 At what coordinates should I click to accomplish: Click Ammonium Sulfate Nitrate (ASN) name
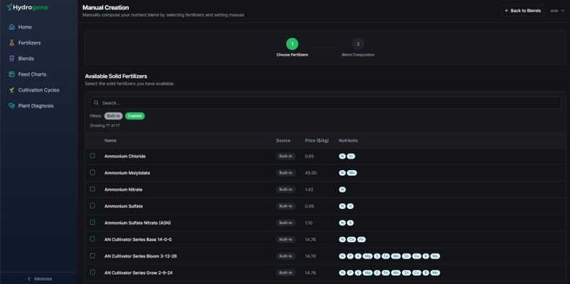[x=138, y=223]
